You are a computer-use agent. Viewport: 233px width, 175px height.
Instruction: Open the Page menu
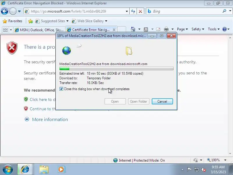click(x=182, y=29)
